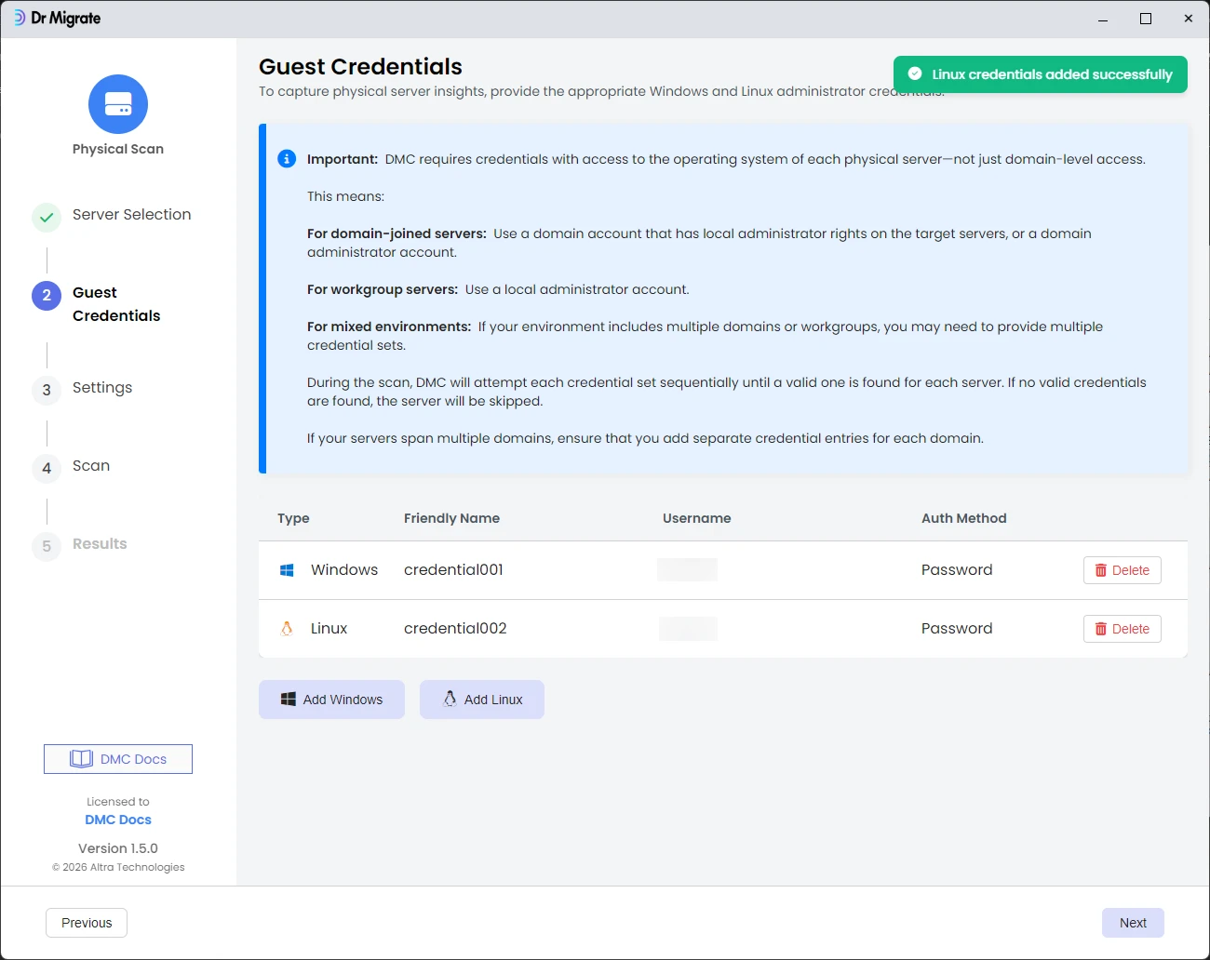Open the Scan step

(91, 465)
